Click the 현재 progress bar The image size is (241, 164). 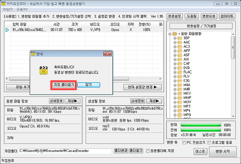point(201,125)
